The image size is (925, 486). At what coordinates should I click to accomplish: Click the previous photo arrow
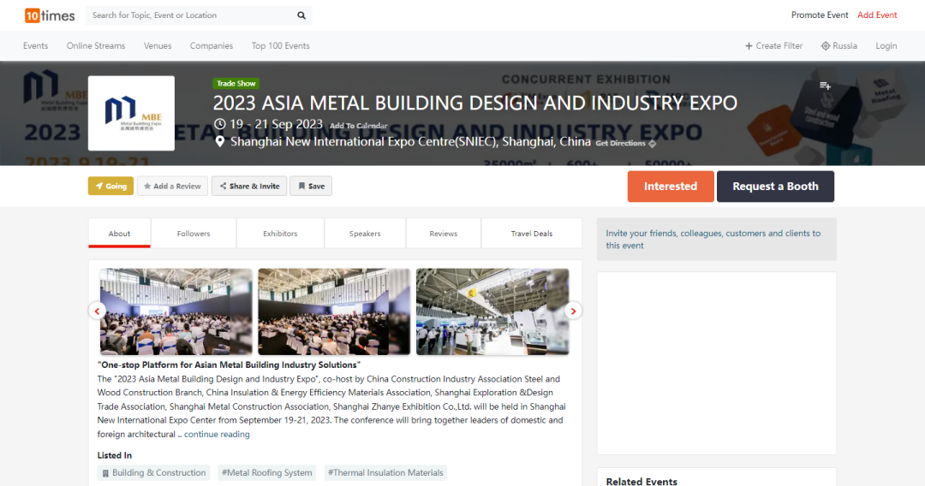pos(97,311)
